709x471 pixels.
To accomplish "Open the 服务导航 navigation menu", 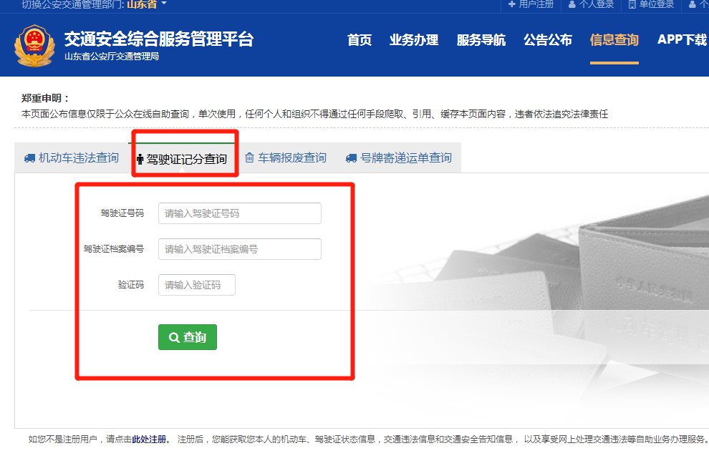I will pos(481,40).
